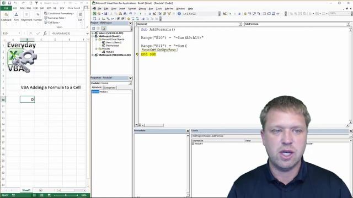Open the Edit menu in VBA editor
353x198 pixels.
pos(106,9)
